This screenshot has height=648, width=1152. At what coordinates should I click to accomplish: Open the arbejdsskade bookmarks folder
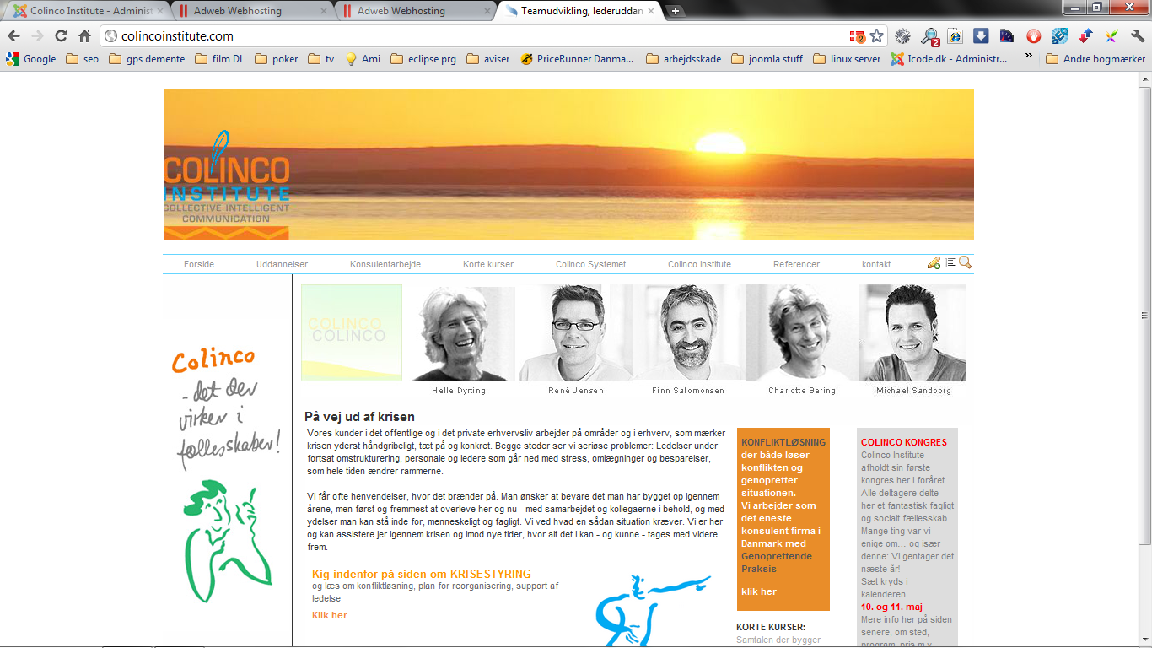(683, 59)
